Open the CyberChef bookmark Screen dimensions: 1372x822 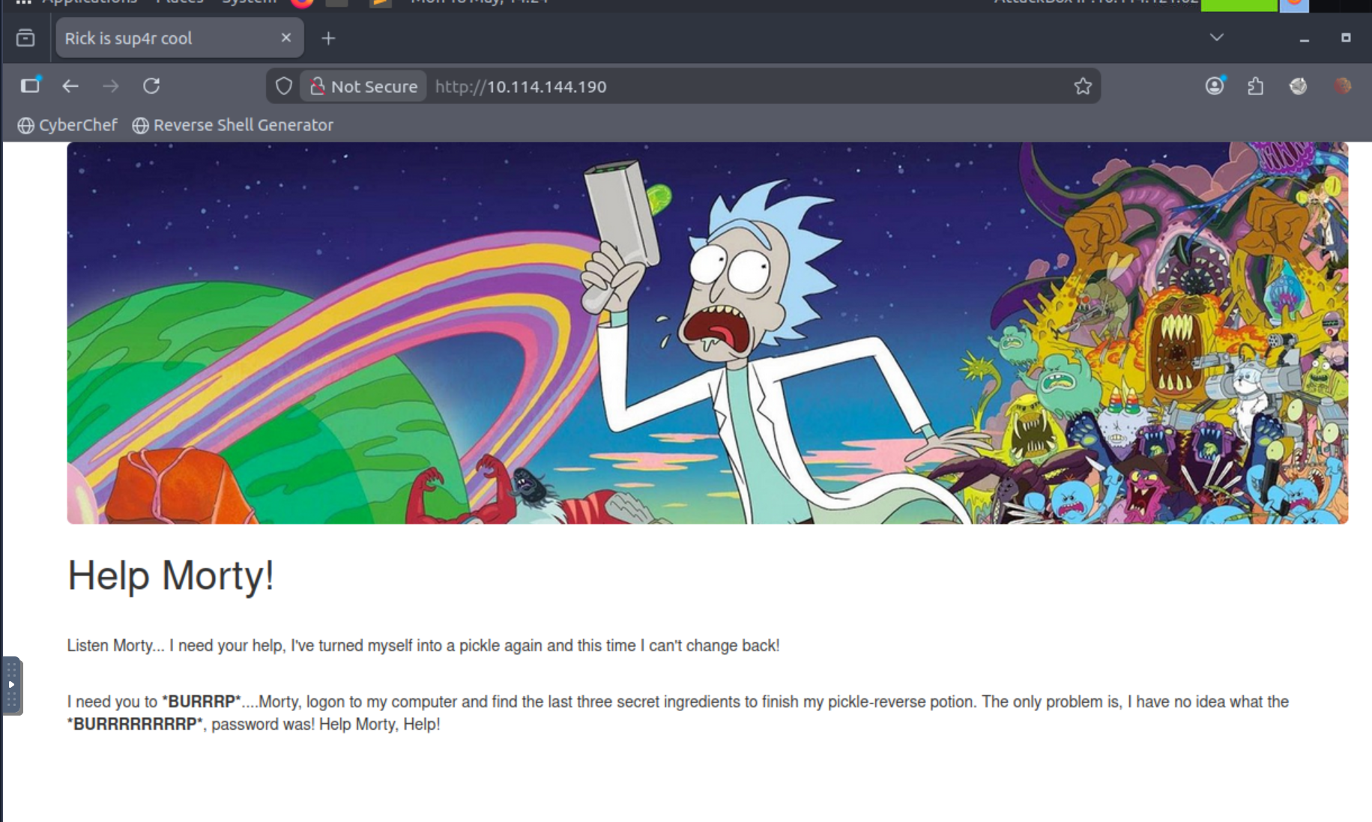click(x=67, y=125)
